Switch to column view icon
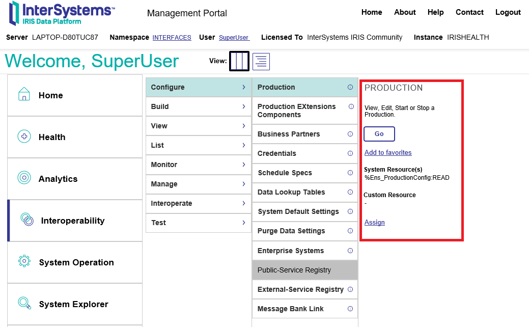This screenshot has height=327, width=529. (239, 61)
